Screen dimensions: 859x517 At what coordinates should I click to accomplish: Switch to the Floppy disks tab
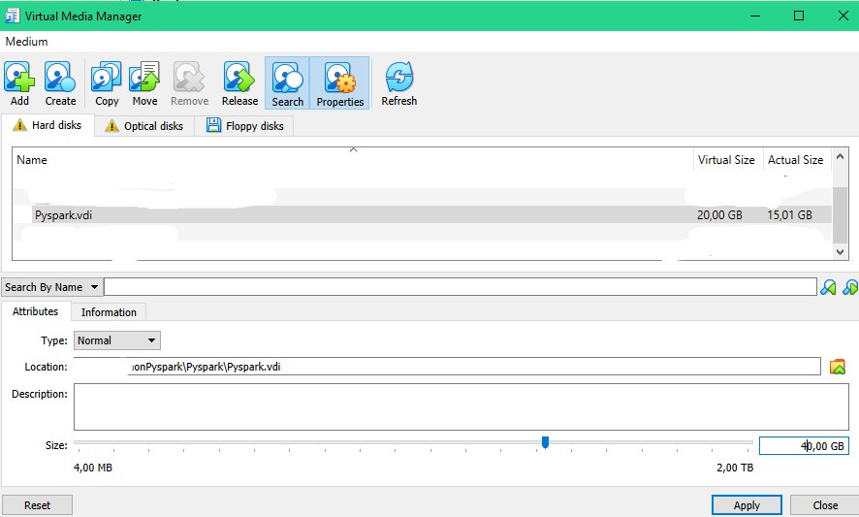tap(244, 126)
